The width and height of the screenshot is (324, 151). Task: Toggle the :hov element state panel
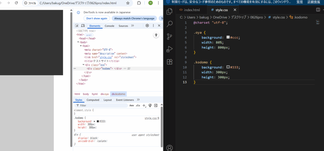131,106
